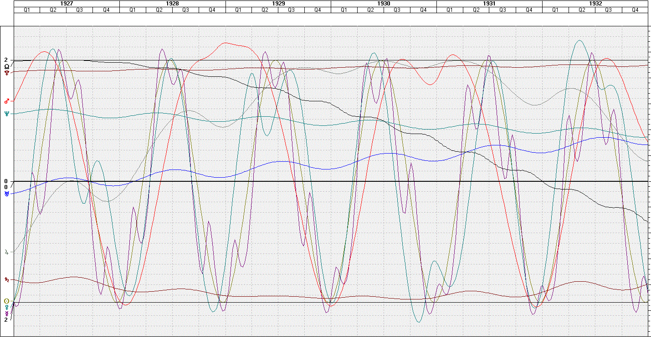Select Q4 under 1929
This screenshot has width=651, height=339.
[x=318, y=10]
